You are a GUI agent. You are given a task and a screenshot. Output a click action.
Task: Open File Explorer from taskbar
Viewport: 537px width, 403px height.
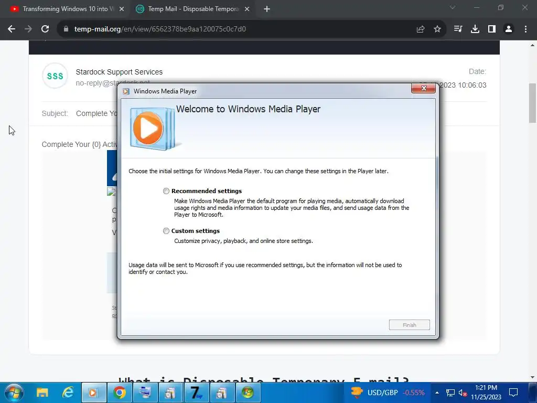(42, 393)
